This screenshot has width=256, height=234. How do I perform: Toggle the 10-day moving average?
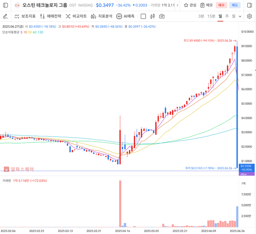coord(25,32)
